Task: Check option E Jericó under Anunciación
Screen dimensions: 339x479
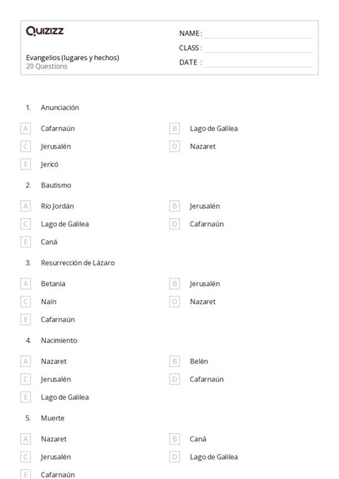Action: click(x=26, y=164)
